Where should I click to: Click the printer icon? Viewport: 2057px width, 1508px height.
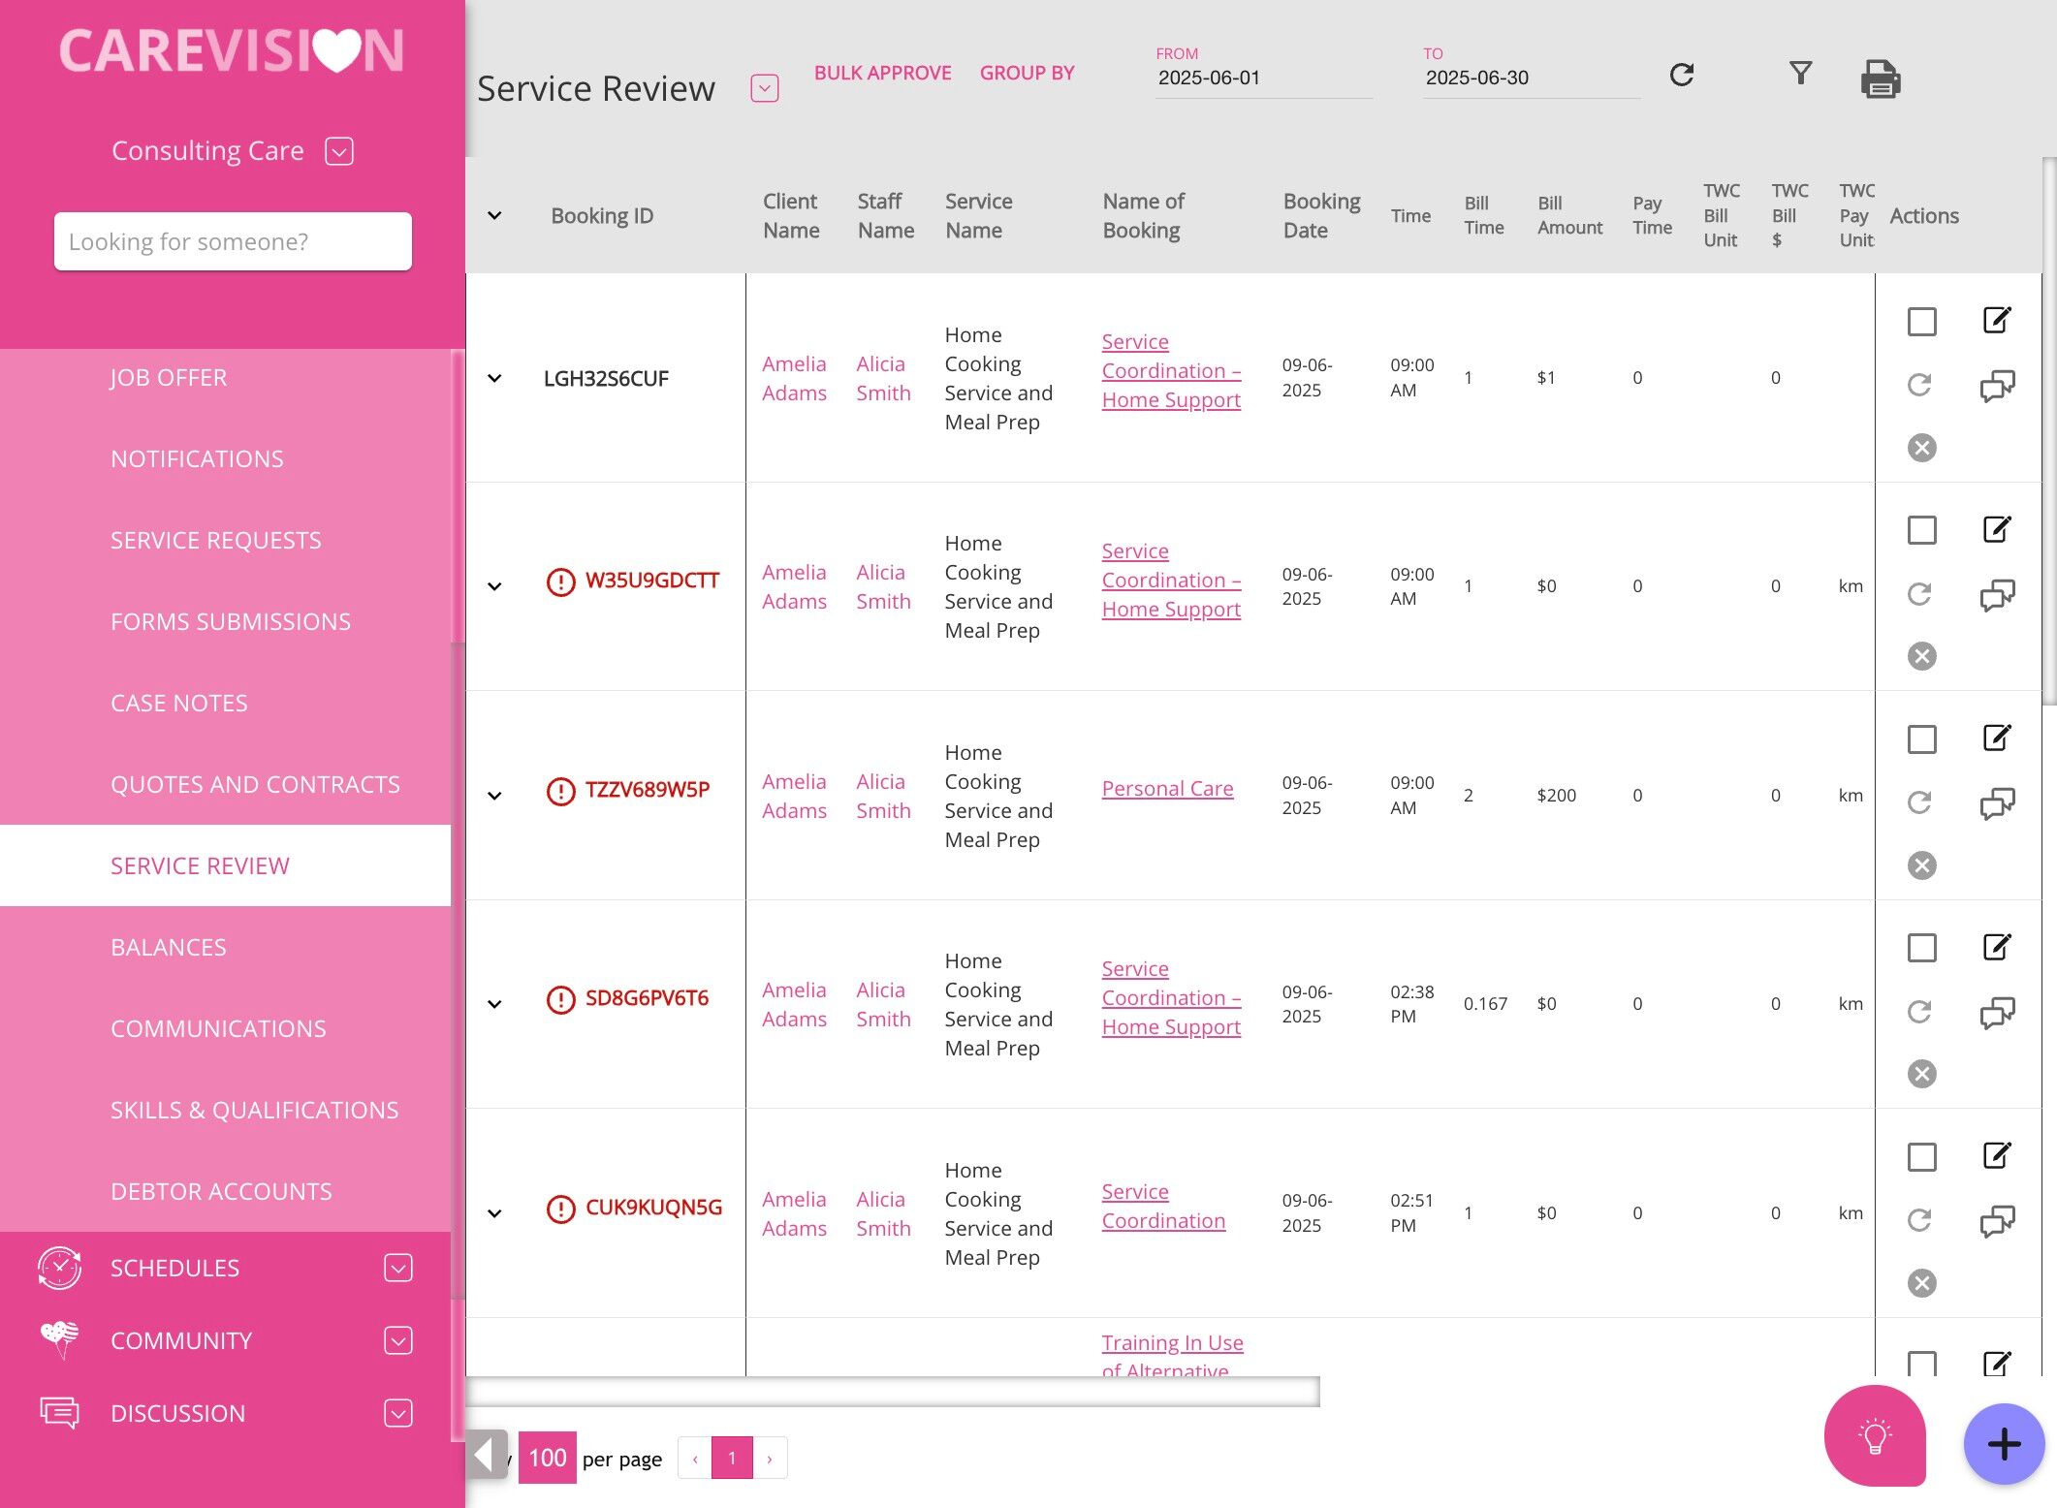[1880, 79]
